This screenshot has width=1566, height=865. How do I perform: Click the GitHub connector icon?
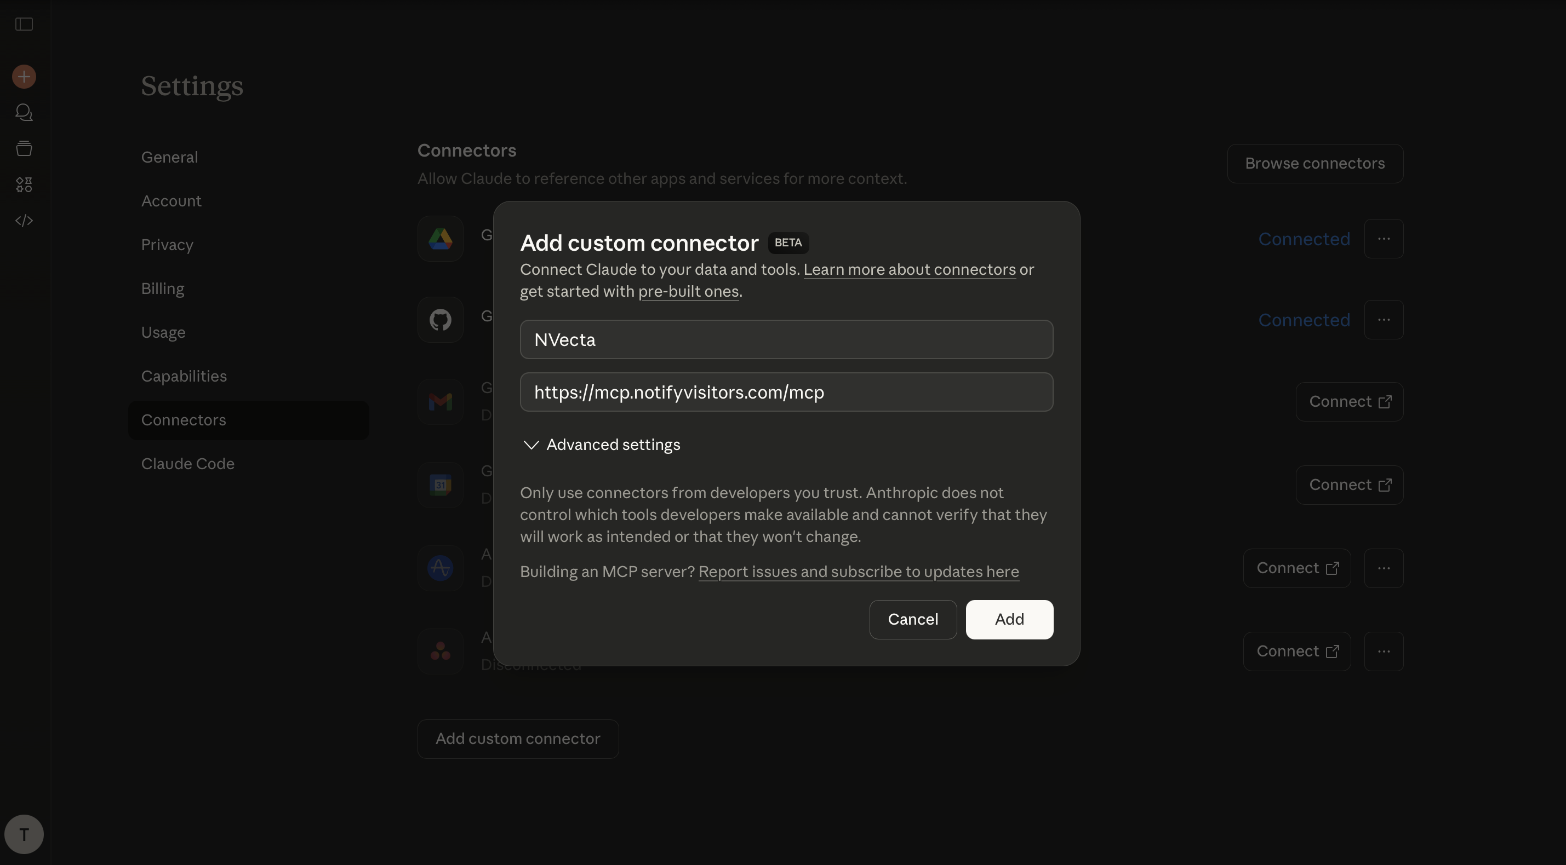(x=440, y=320)
